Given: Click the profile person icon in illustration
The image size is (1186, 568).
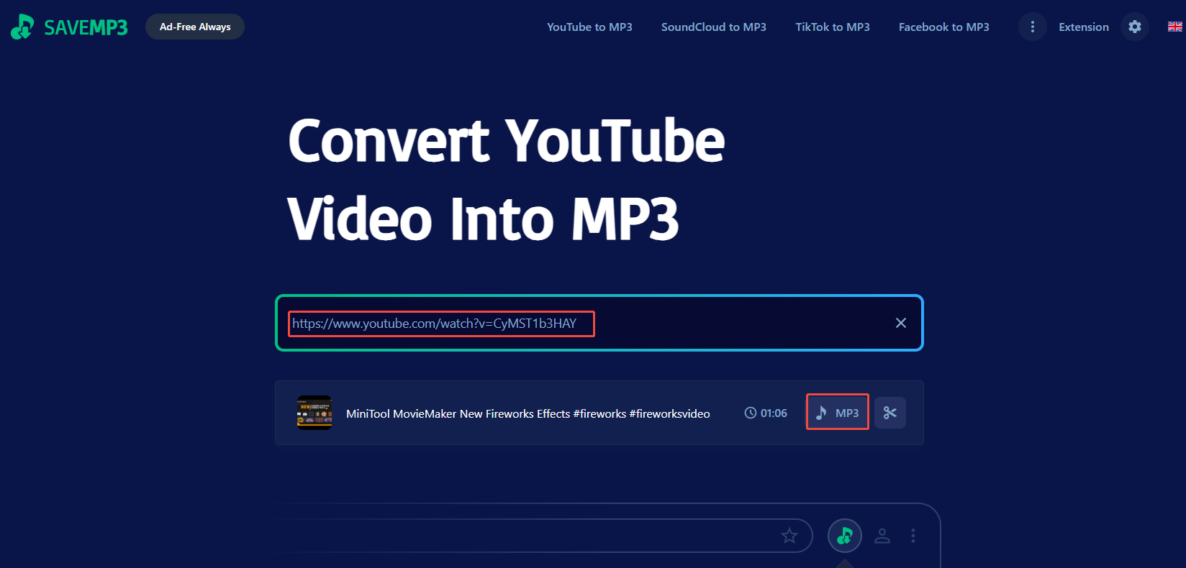Looking at the screenshot, I should pyautogui.click(x=882, y=536).
